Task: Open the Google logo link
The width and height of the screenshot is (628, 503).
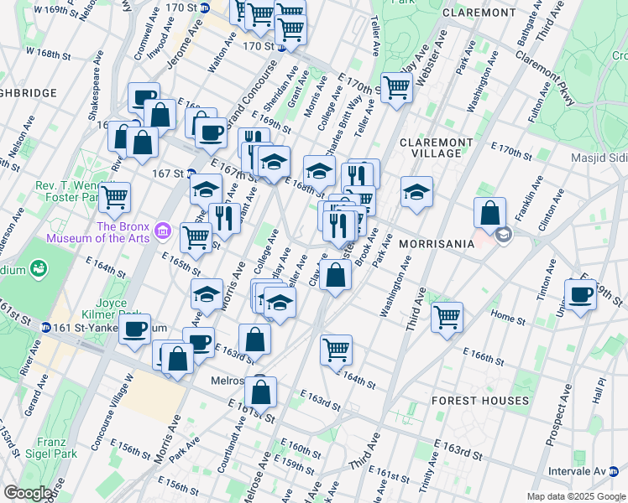Action: (28, 493)
